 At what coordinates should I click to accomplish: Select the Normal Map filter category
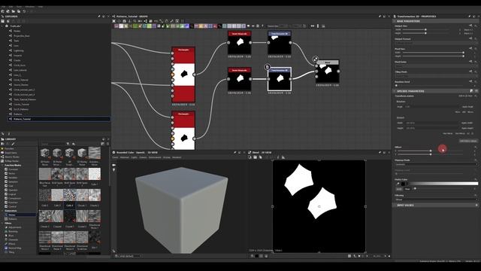14,248
